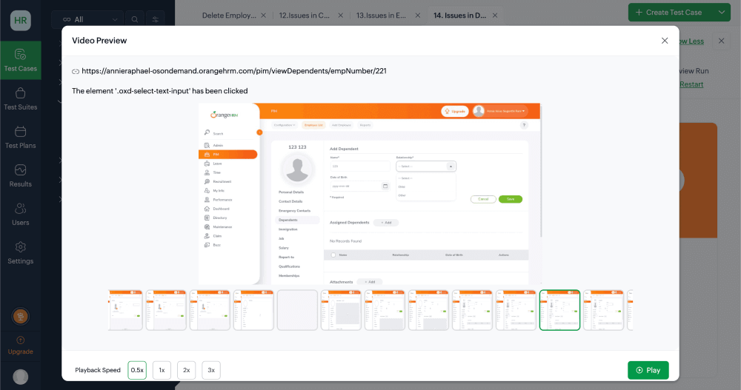
Task: Click the HR logo at sidebar top
Action: coord(20,20)
